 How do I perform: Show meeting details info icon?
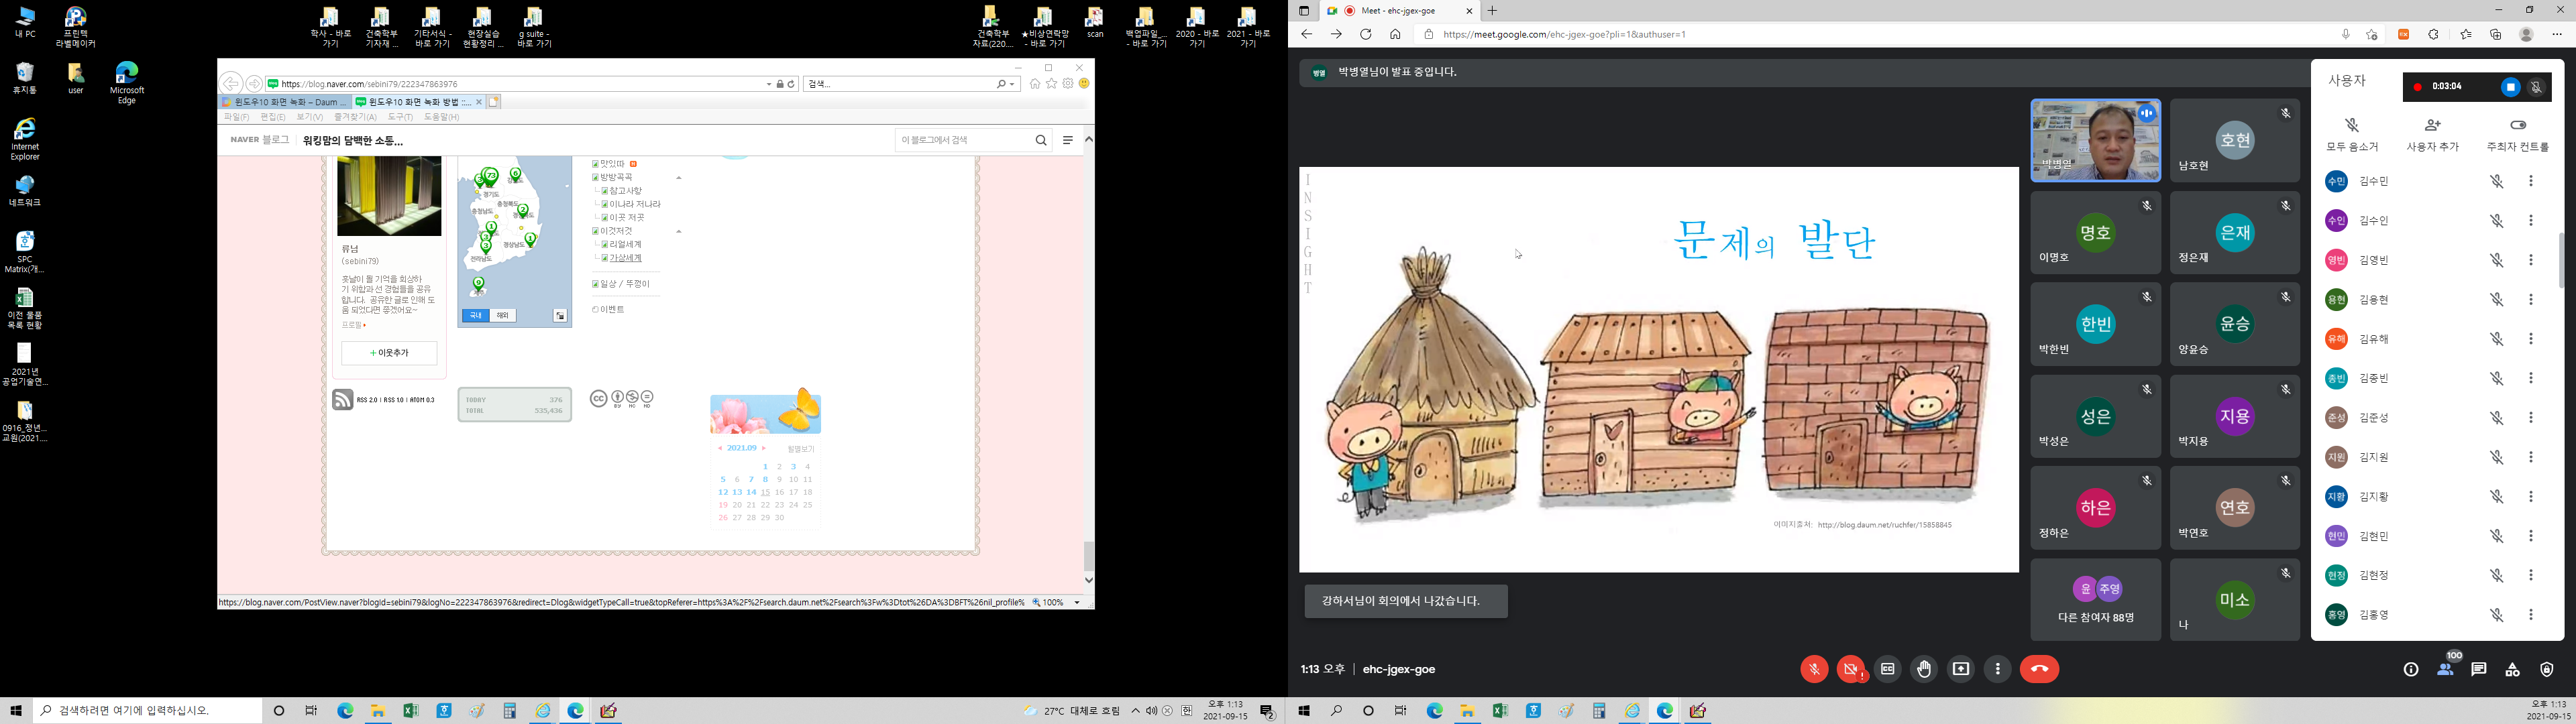(x=2411, y=669)
